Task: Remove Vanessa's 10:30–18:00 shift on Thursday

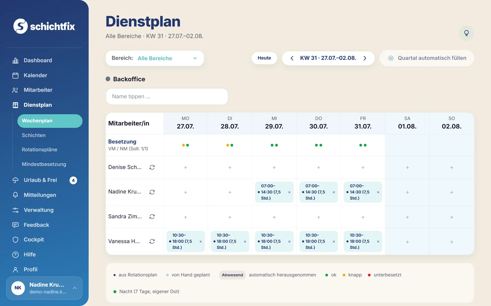Action: coord(334,241)
